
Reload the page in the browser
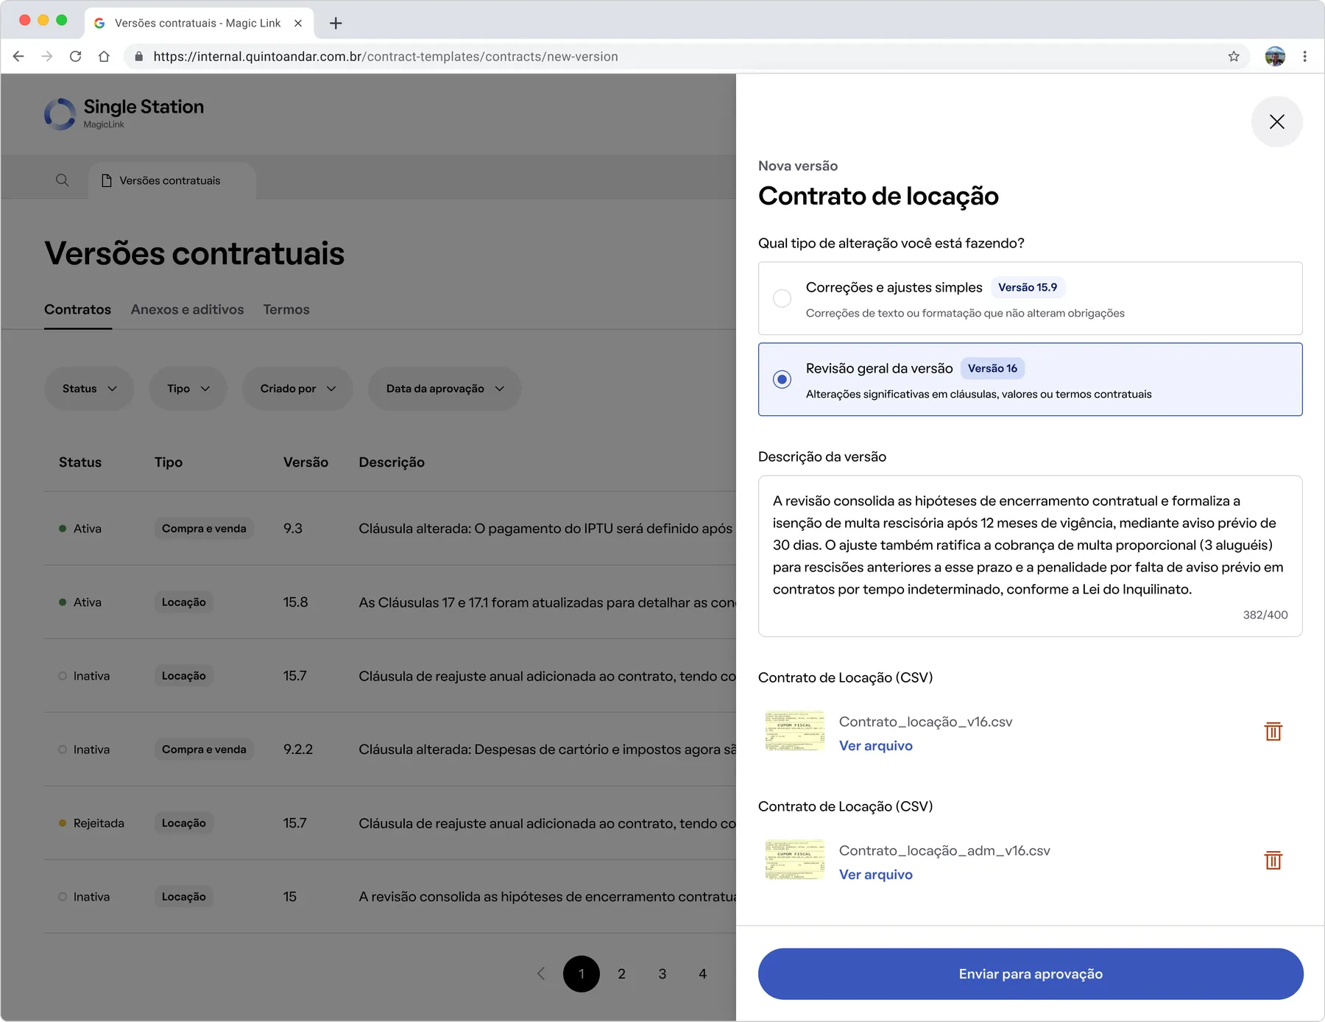coord(75,57)
